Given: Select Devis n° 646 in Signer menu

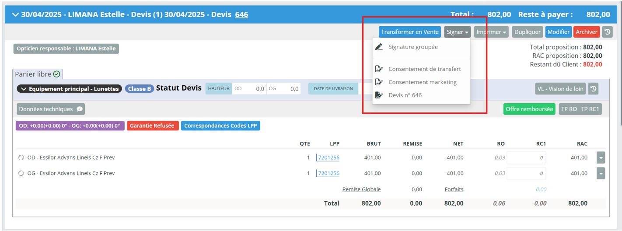Looking at the screenshot, I should pos(421,95).
